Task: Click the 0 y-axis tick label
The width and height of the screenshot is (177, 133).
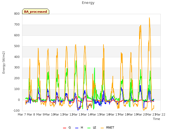Action: tap(19, 100)
